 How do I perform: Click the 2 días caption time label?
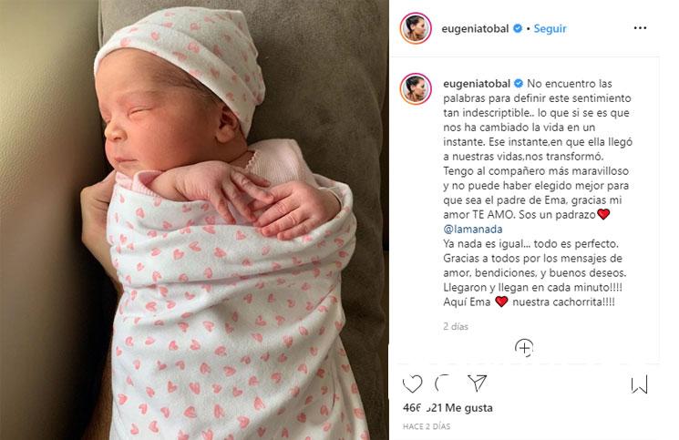point(456,327)
